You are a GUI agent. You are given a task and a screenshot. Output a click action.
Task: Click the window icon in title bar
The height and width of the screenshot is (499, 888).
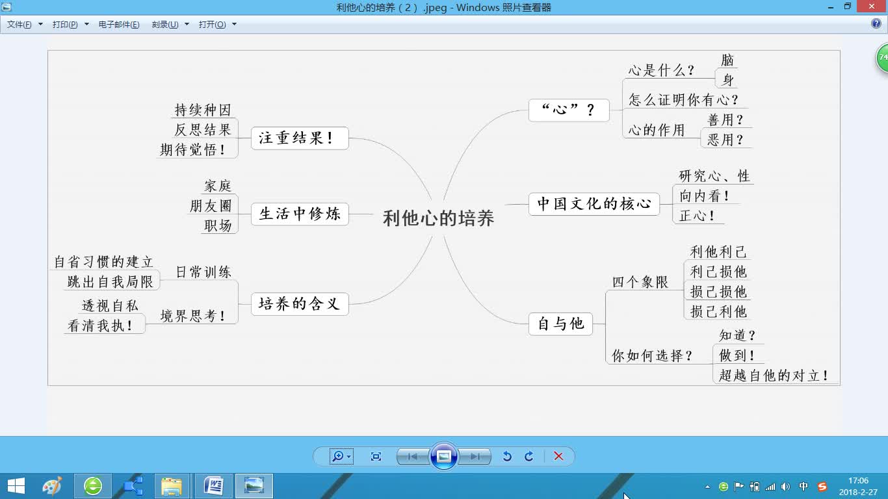point(7,7)
